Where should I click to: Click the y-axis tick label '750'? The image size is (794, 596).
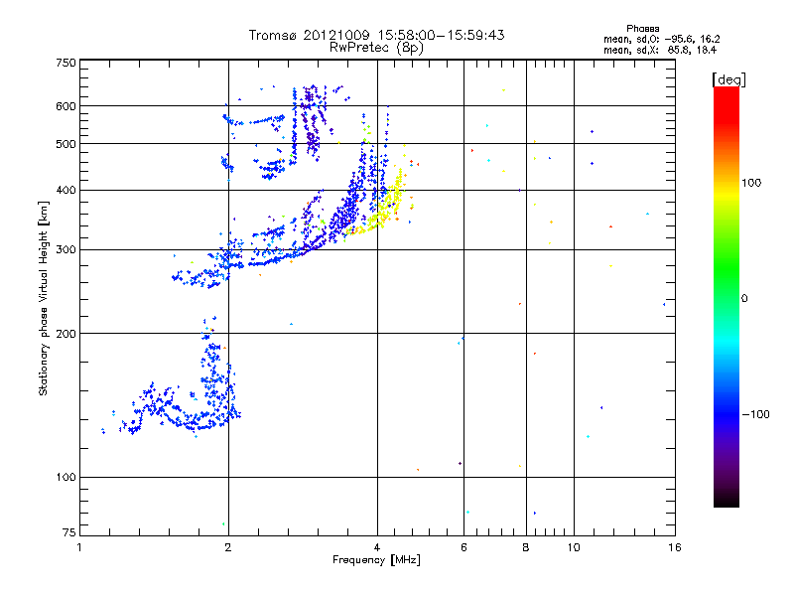tap(66, 63)
